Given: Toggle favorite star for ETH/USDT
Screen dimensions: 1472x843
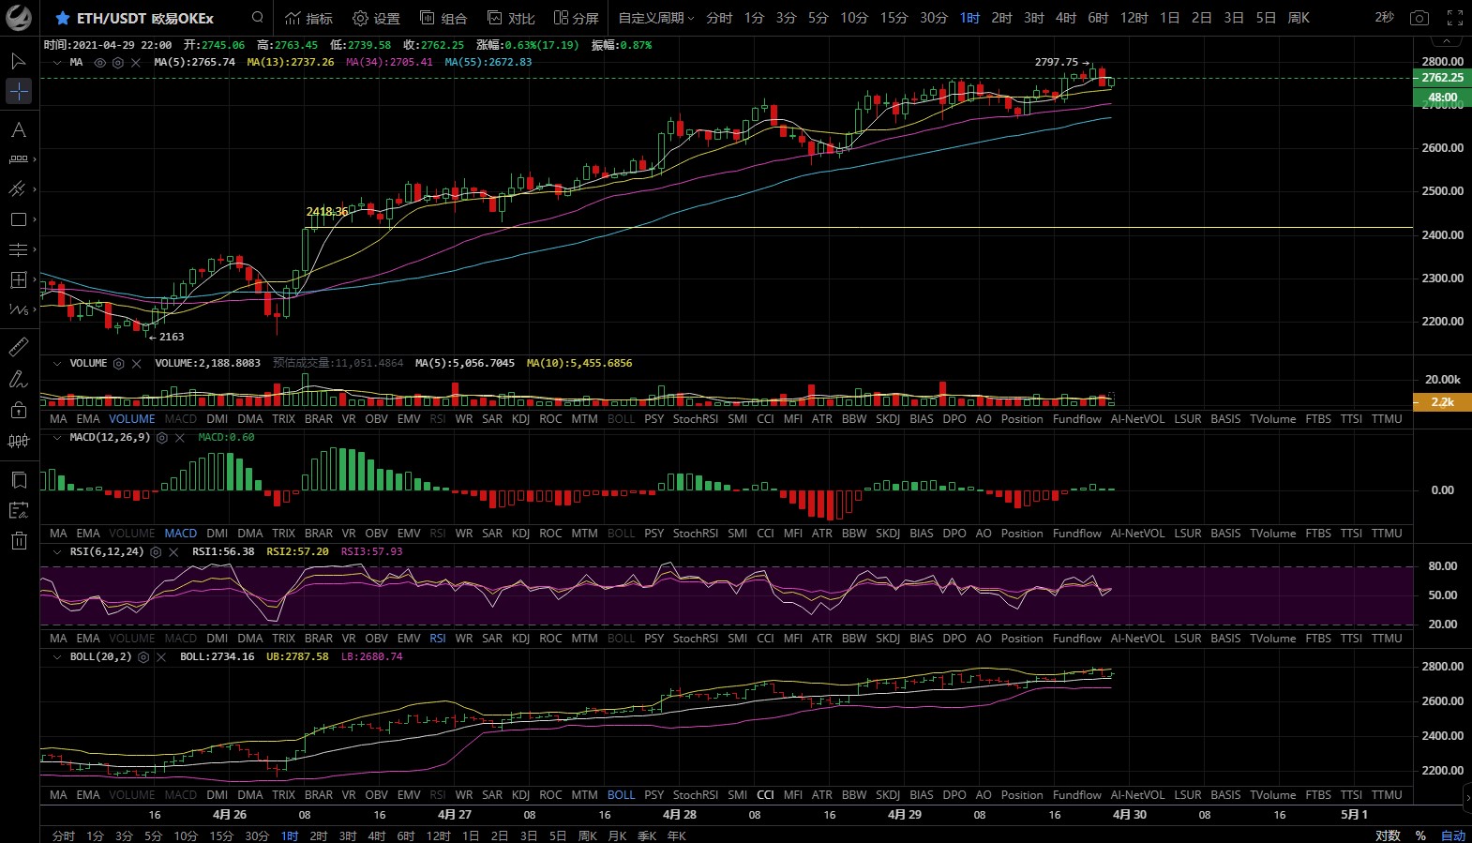Looking at the screenshot, I should point(62,18).
